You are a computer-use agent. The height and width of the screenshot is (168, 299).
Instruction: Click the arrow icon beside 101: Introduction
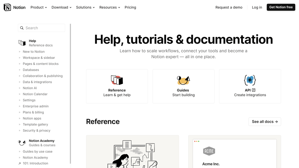pos(19,164)
